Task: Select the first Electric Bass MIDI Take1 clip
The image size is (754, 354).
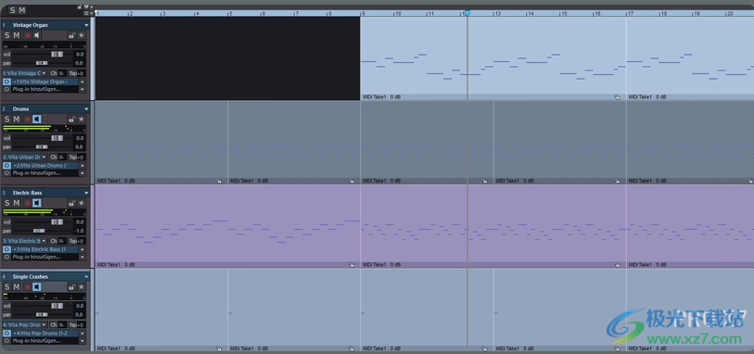Action: tap(228, 226)
